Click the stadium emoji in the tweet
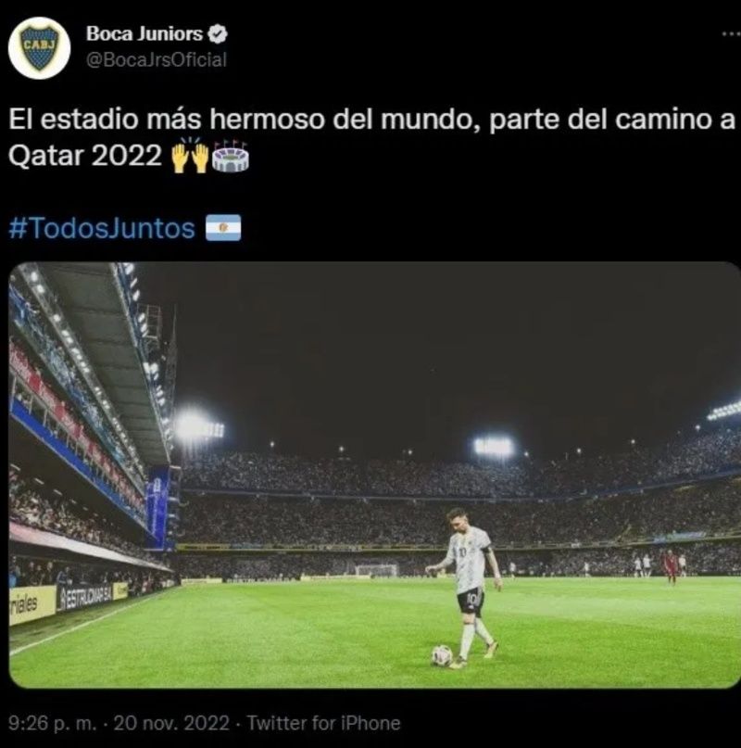 coord(231,157)
